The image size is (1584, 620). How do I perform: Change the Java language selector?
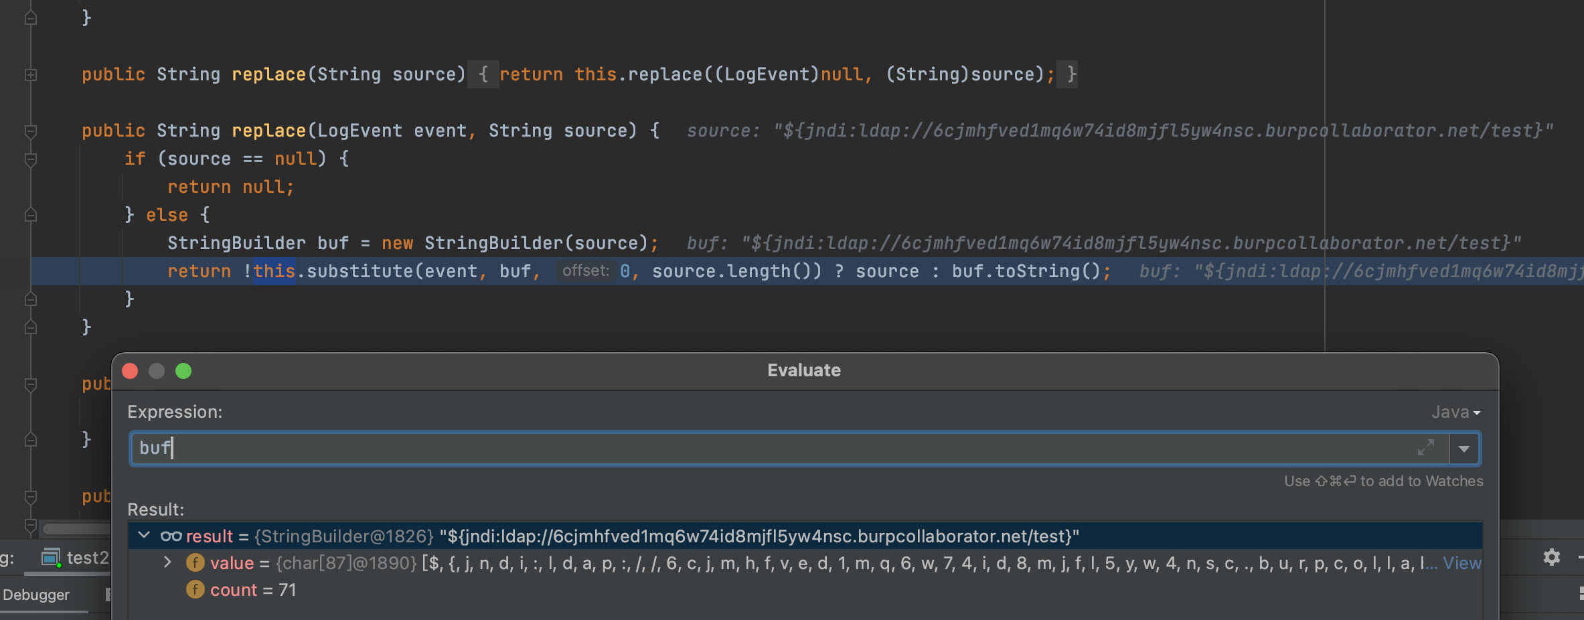(x=1455, y=412)
